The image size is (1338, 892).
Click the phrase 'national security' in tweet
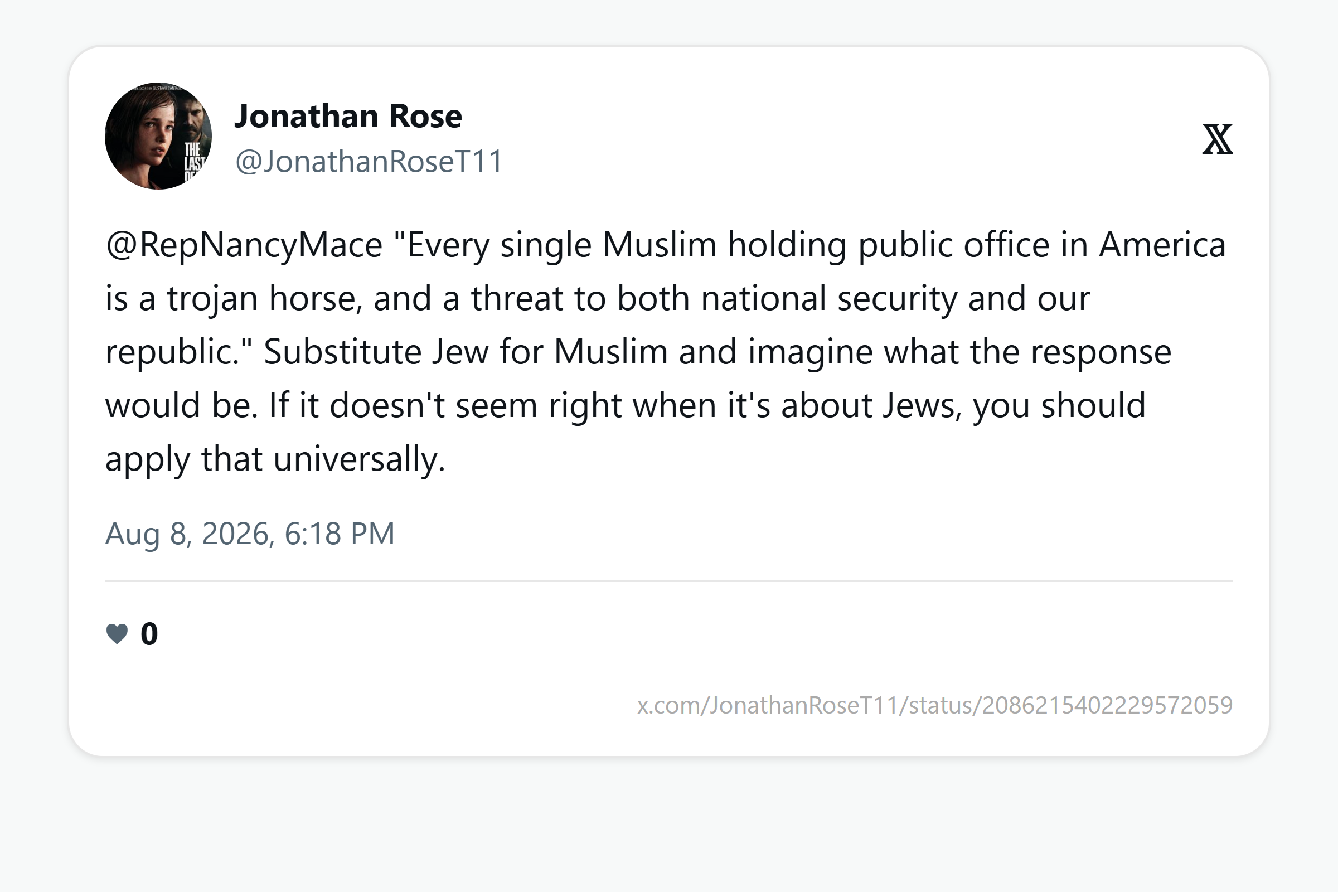828,299
